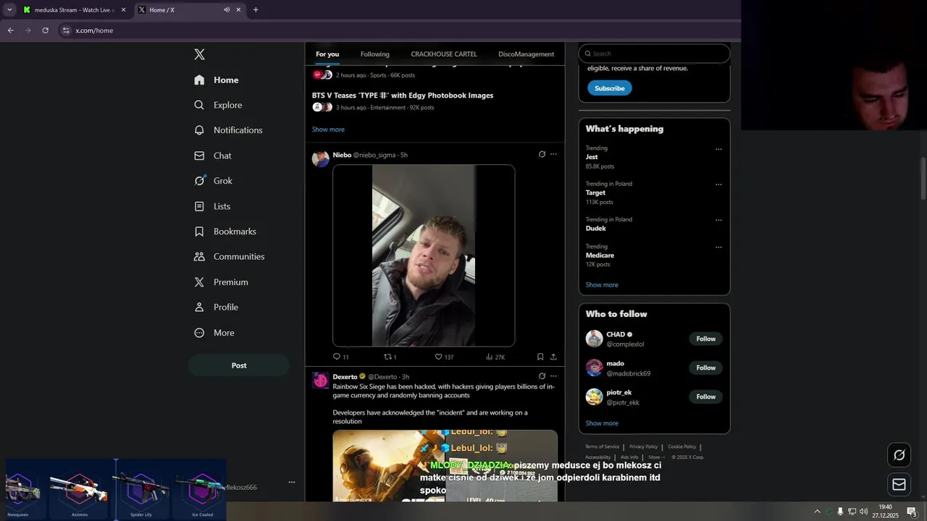Switch to DiscoManagement tab
927x521 pixels.
(527, 54)
